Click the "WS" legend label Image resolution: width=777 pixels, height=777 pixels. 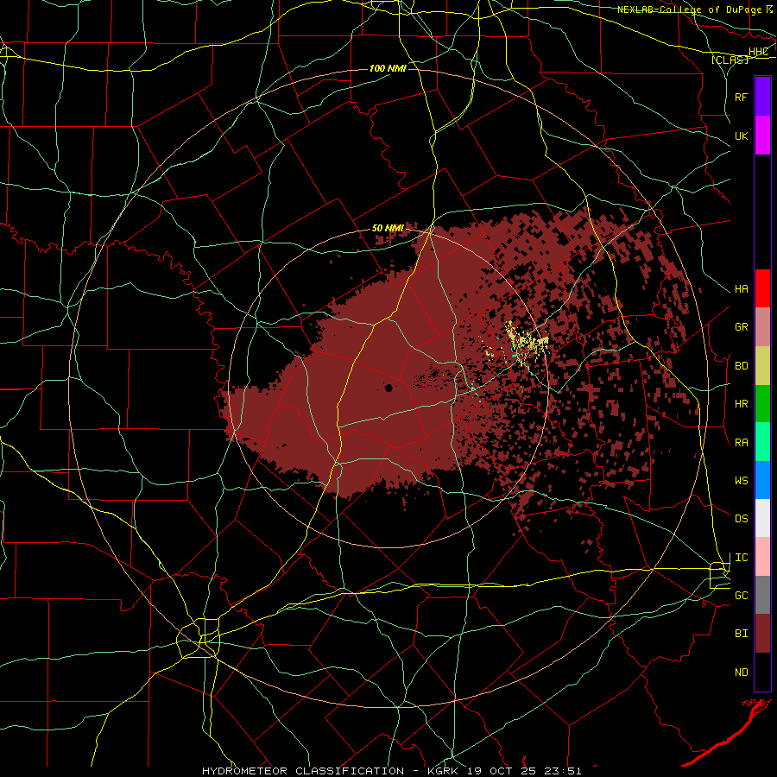741,481
